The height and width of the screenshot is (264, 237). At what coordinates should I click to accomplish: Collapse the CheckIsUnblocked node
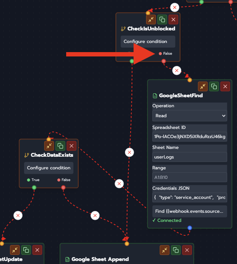151,20
